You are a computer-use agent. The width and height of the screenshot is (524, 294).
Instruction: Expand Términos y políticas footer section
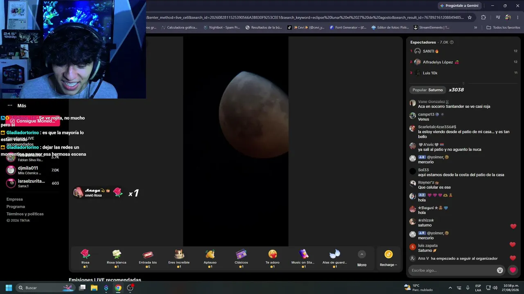[25, 214]
